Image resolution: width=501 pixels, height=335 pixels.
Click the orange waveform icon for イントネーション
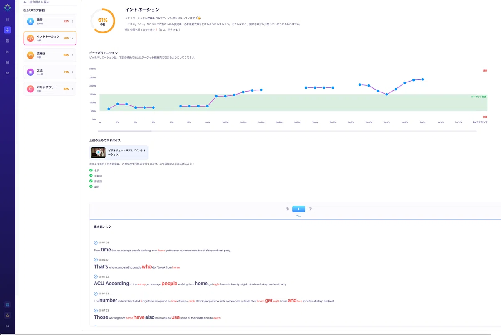point(30,38)
